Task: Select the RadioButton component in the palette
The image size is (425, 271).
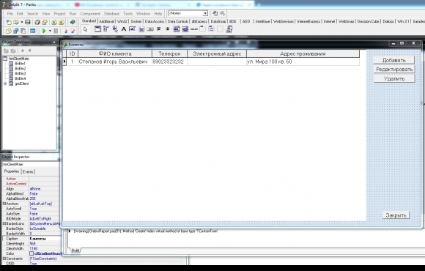Action: click(x=168, y=29)
